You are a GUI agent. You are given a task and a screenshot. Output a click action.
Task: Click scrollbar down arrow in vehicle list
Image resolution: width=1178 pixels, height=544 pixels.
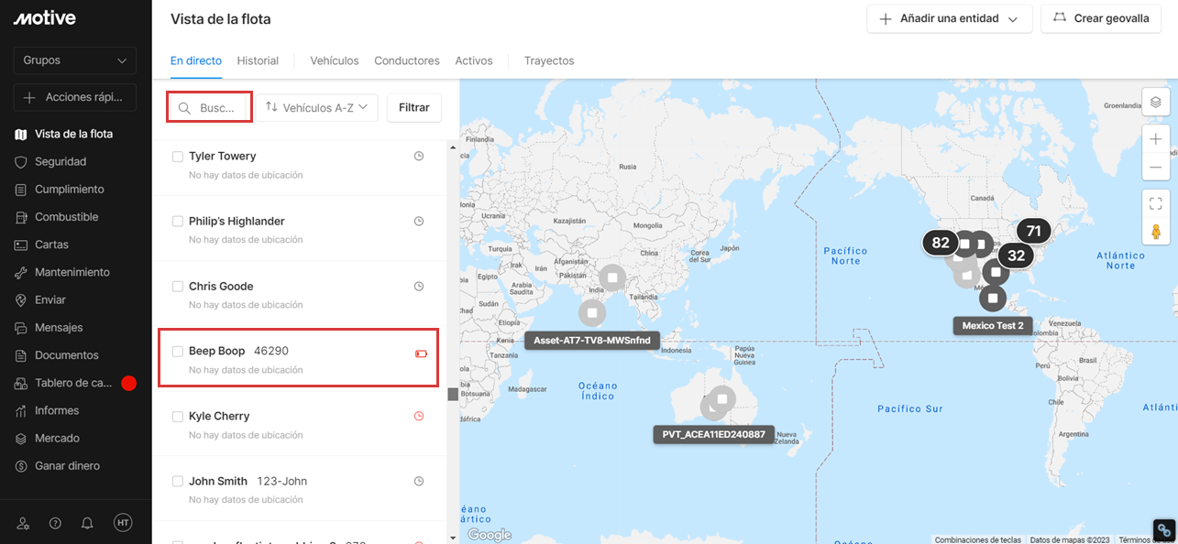[x=453, y=538]
